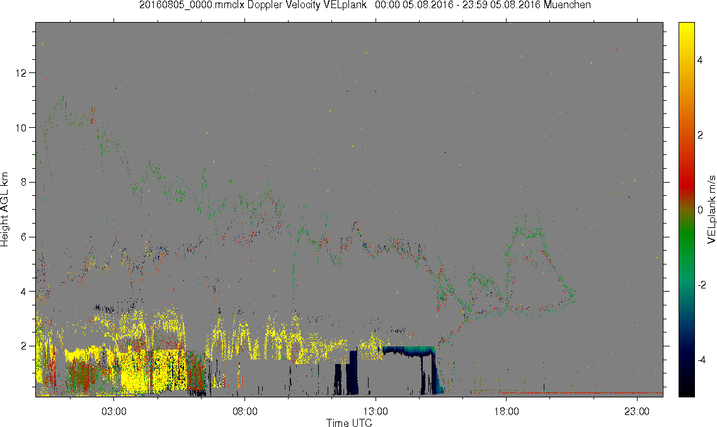717x427 pixels.
Task: Click the '18:00' time tick label
Action: (x=506, y=411)
